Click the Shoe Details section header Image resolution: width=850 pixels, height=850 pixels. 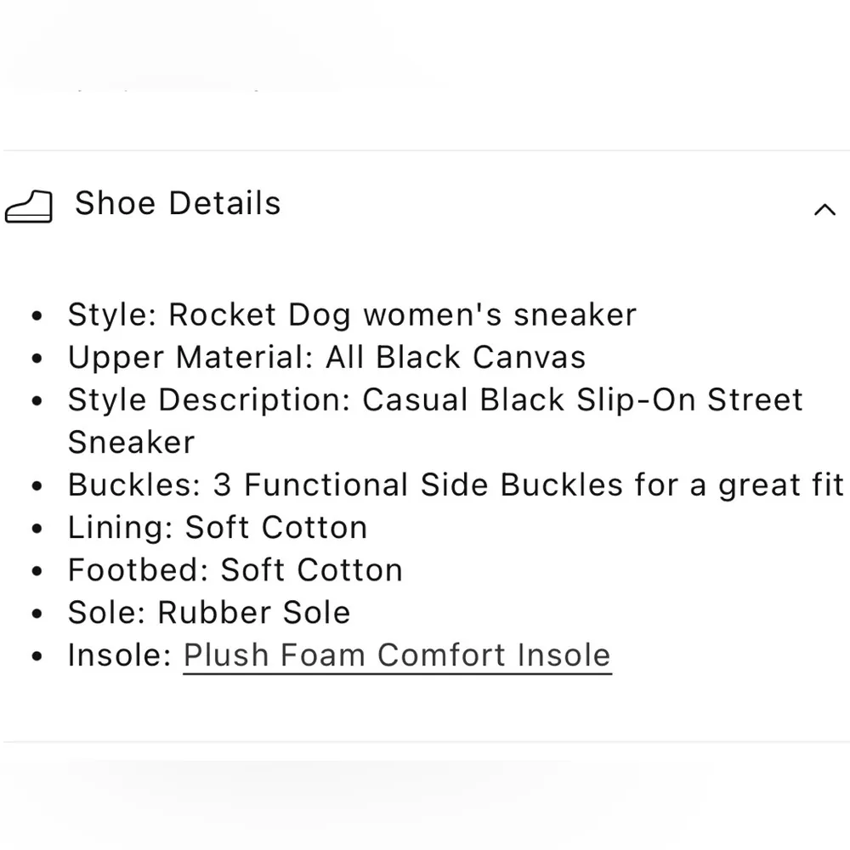(178, 204)
